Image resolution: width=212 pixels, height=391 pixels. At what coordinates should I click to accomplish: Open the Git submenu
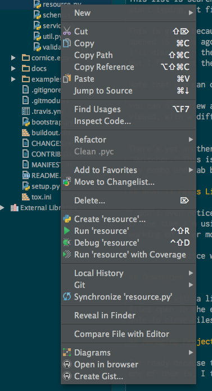click(x=128, y=285)
